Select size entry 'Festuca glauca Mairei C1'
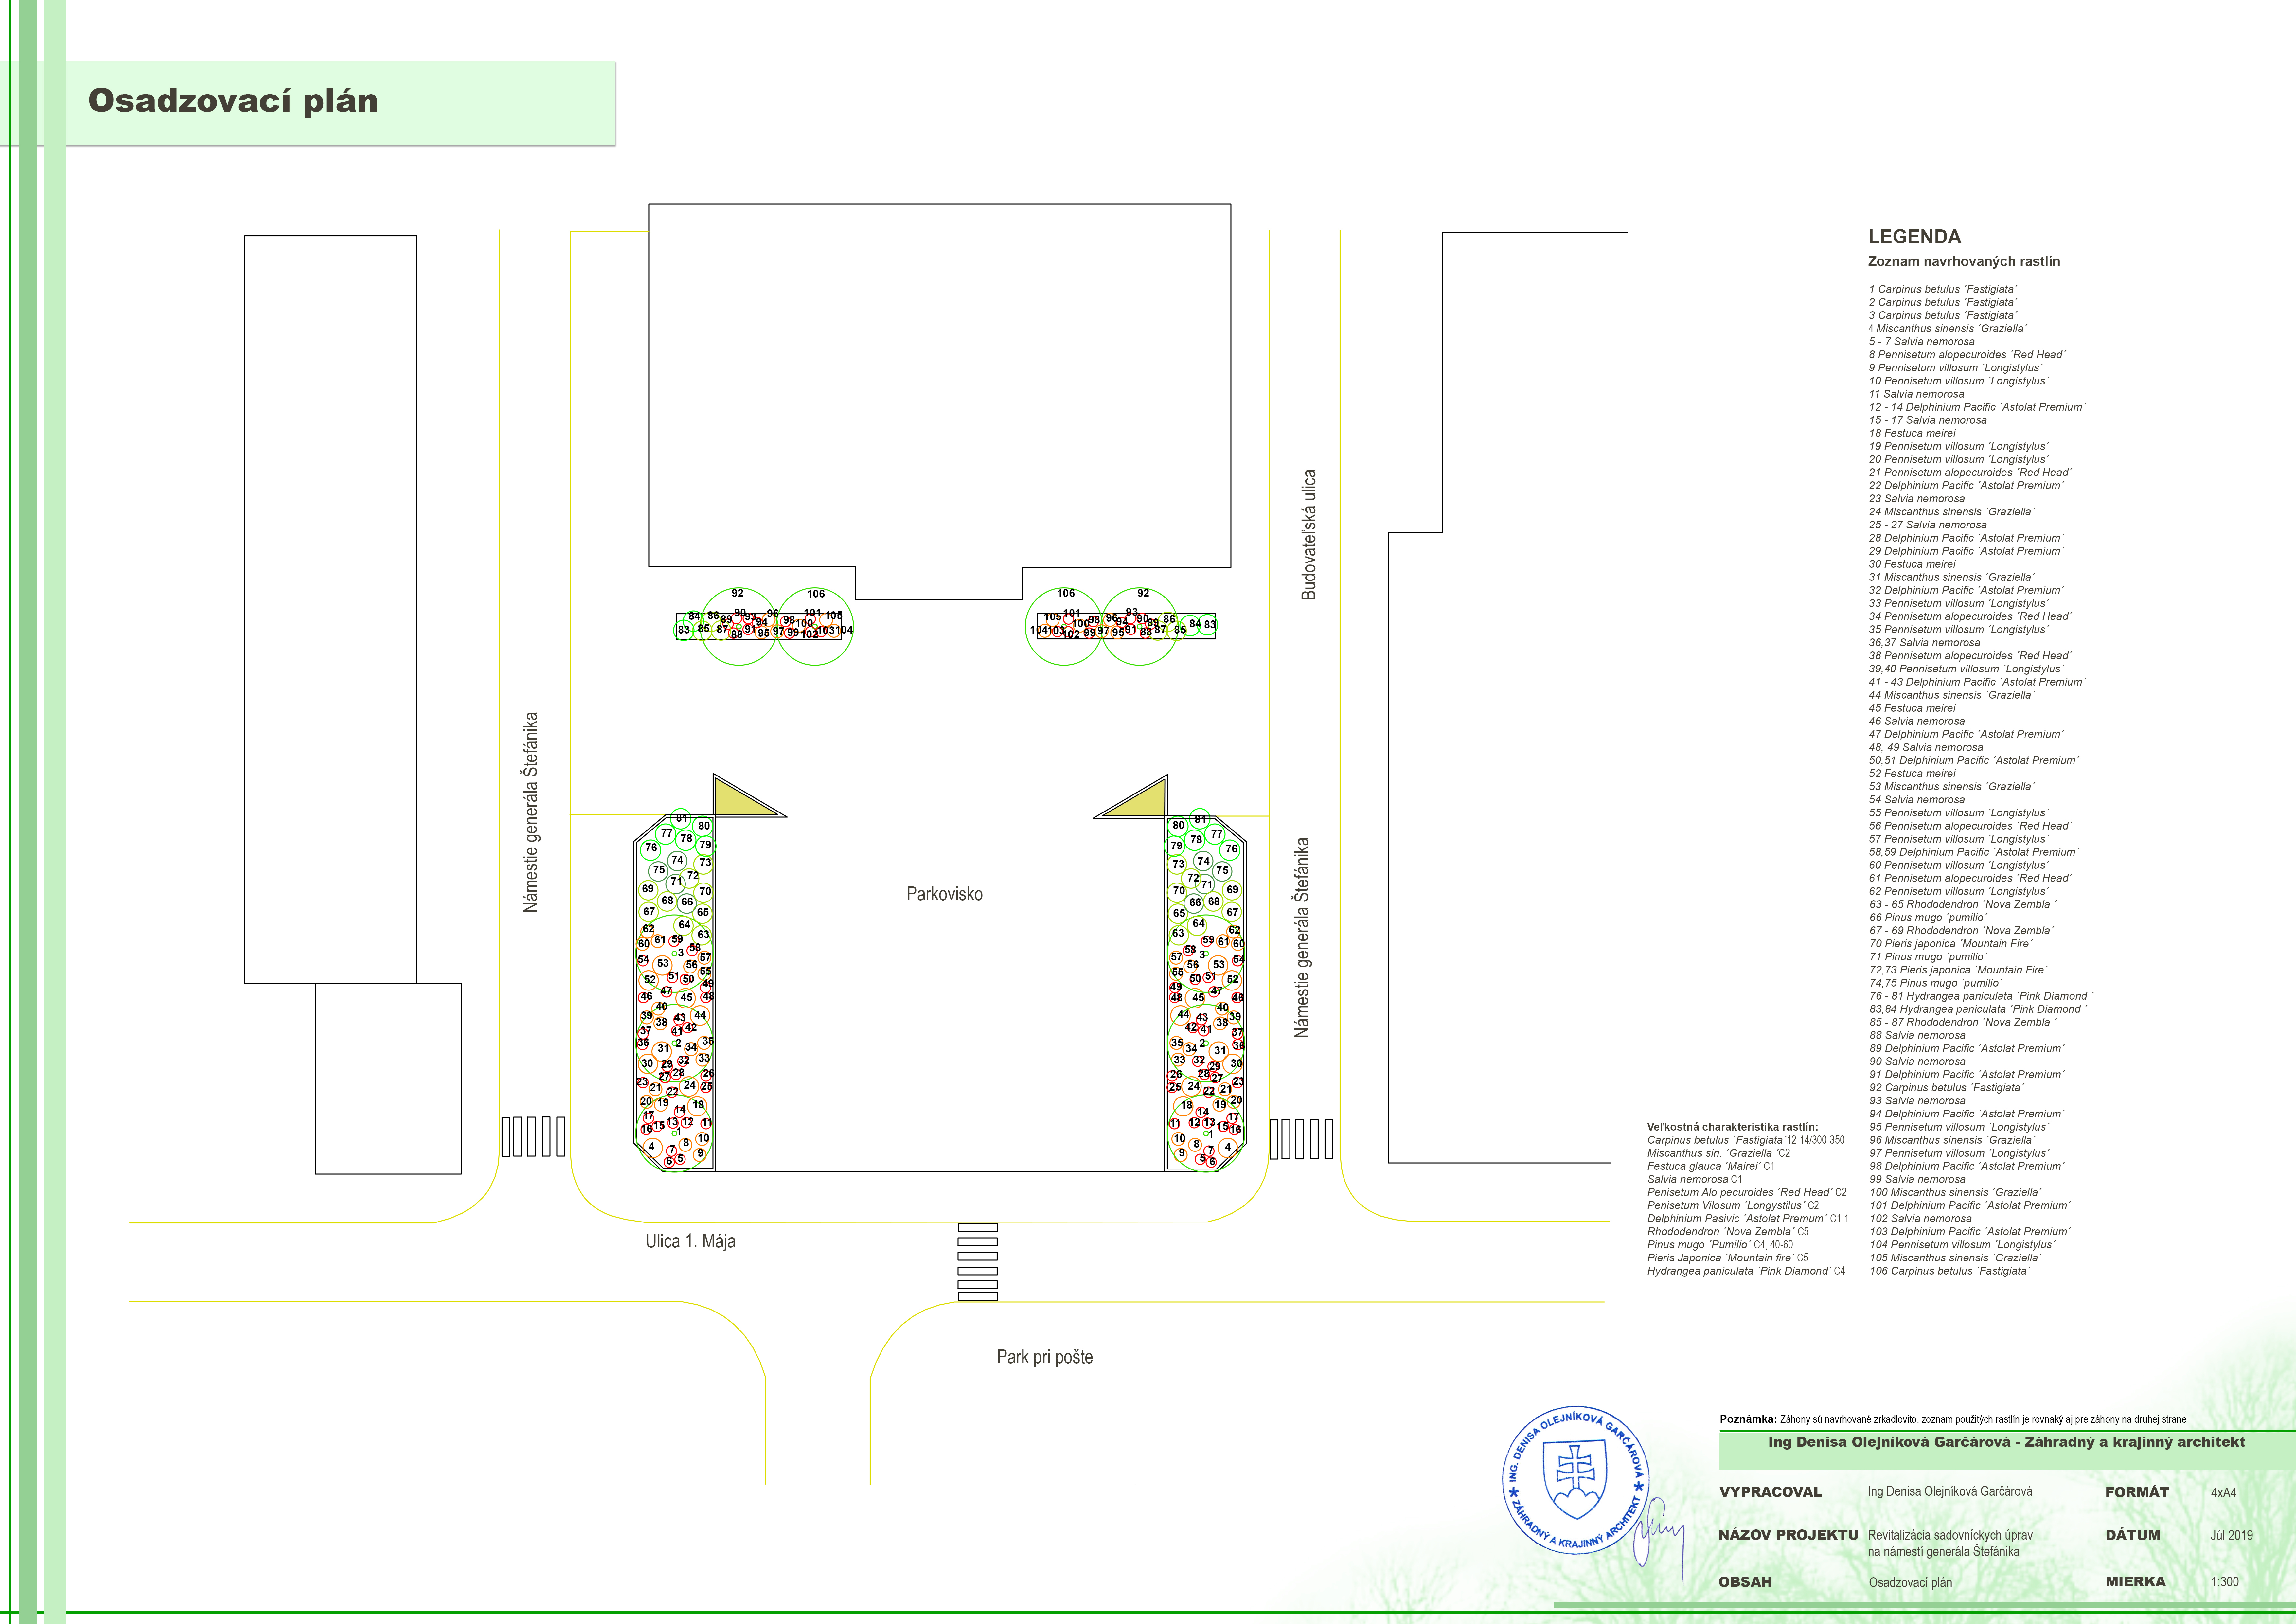 point(1711,1166)
